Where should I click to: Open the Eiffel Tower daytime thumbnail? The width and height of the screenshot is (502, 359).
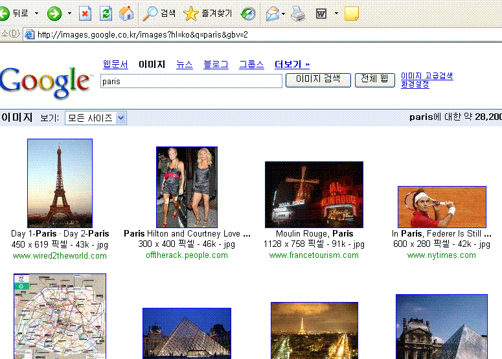pyautogui.click(x=60, y=183)
